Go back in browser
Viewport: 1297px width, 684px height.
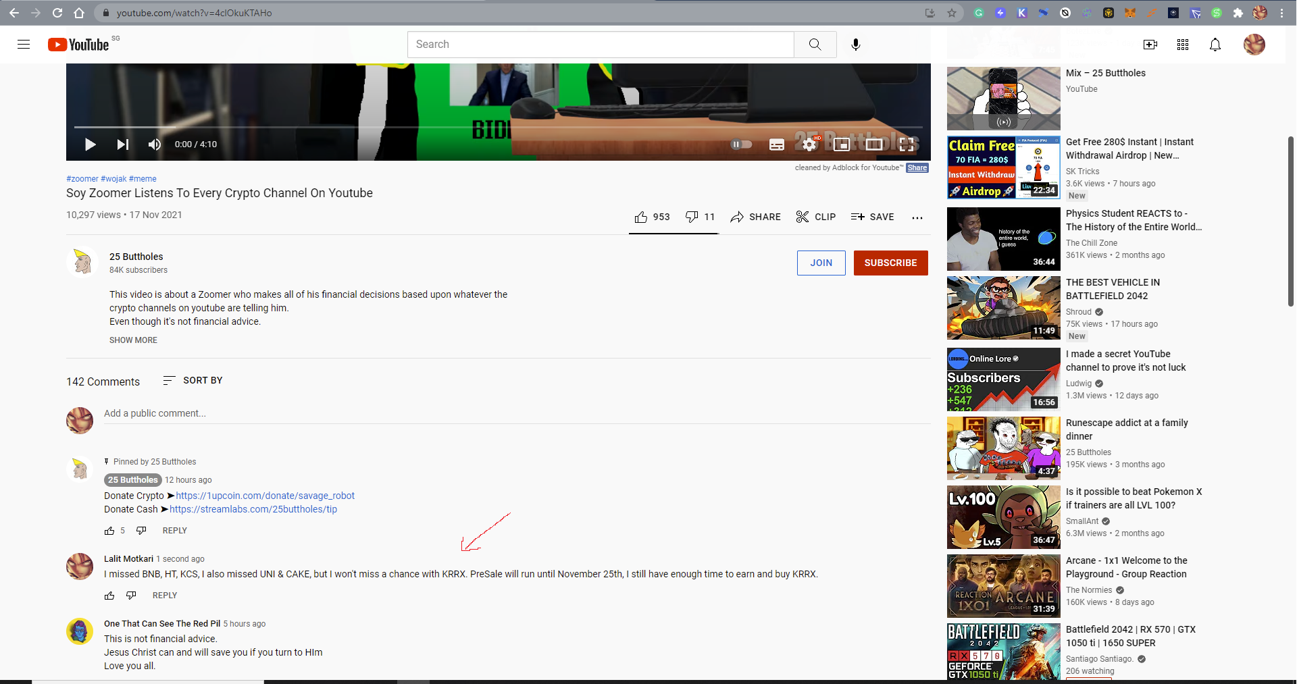(x=14, y=13)
